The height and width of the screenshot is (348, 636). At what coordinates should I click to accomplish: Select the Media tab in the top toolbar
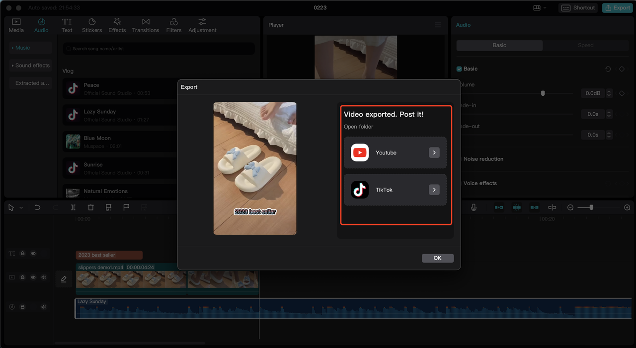click(x=16, y=25)
